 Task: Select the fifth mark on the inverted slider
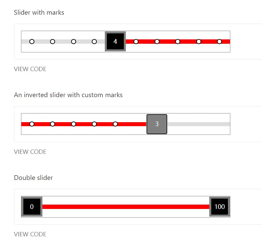click(115, 124)
